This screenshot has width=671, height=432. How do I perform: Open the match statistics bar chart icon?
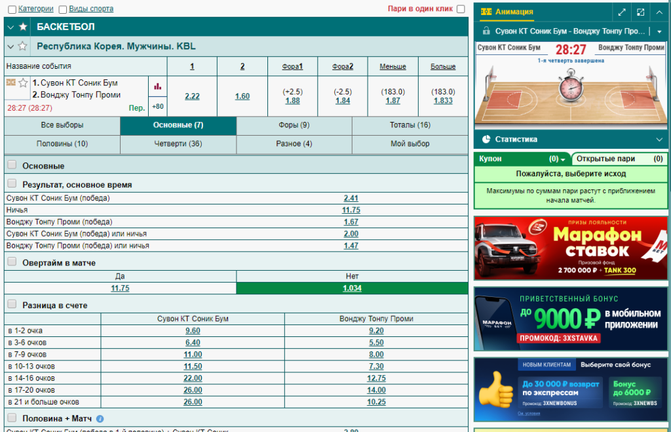[157, 87]
